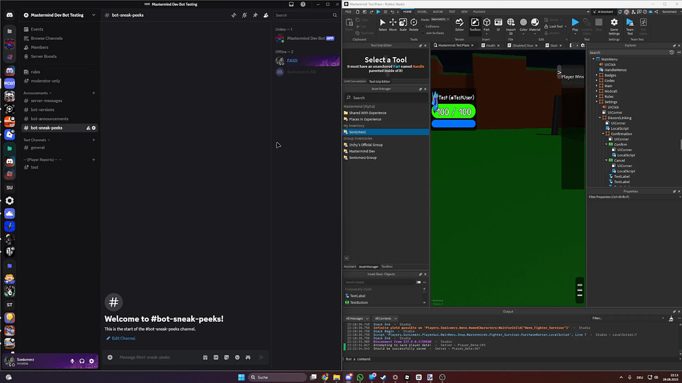Open the Color picker in Edit group
682x383 pixels.
523,25
